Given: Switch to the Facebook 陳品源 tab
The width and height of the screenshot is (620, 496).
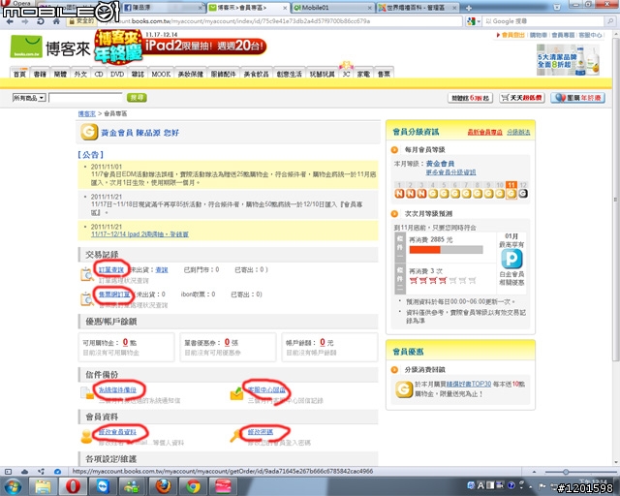Looking at the screenshot, I should click(163, 8).
